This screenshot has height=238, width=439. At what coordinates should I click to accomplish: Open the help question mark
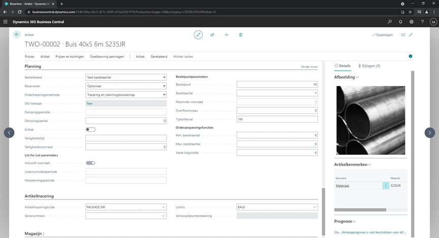pyautogui.click(x=422, y=21)
